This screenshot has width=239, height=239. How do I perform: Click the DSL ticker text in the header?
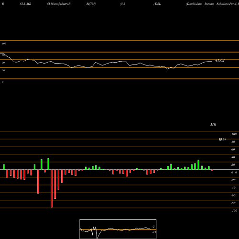[x=158, y=4]
